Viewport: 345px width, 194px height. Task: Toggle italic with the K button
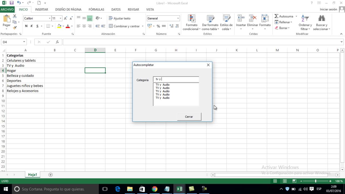32,26
